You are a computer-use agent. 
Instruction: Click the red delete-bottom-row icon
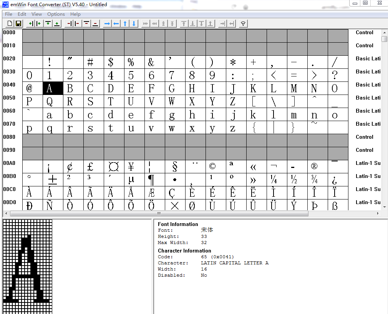tap(95, 23)
